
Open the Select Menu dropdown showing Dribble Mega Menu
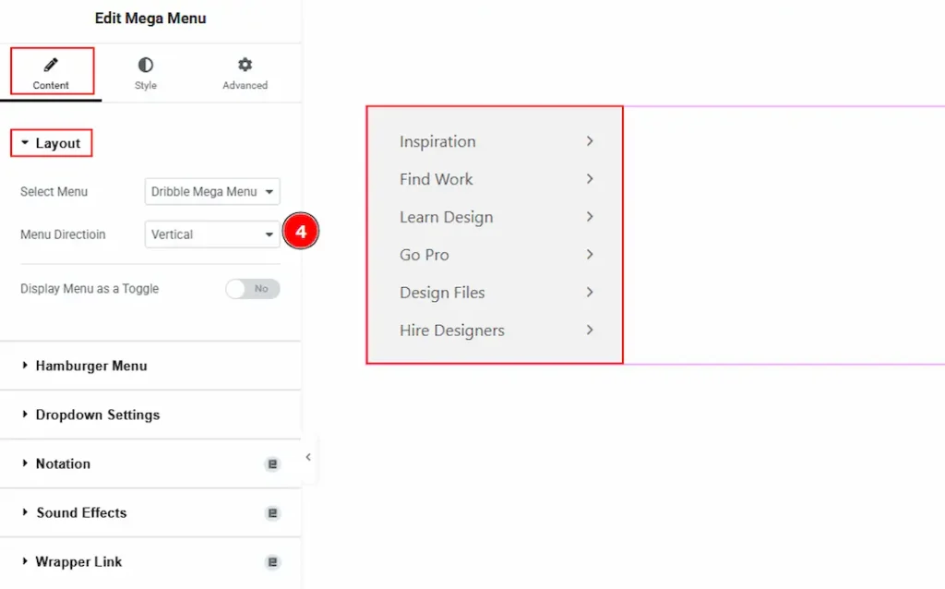pyautogui.click(x=211, y=191)
